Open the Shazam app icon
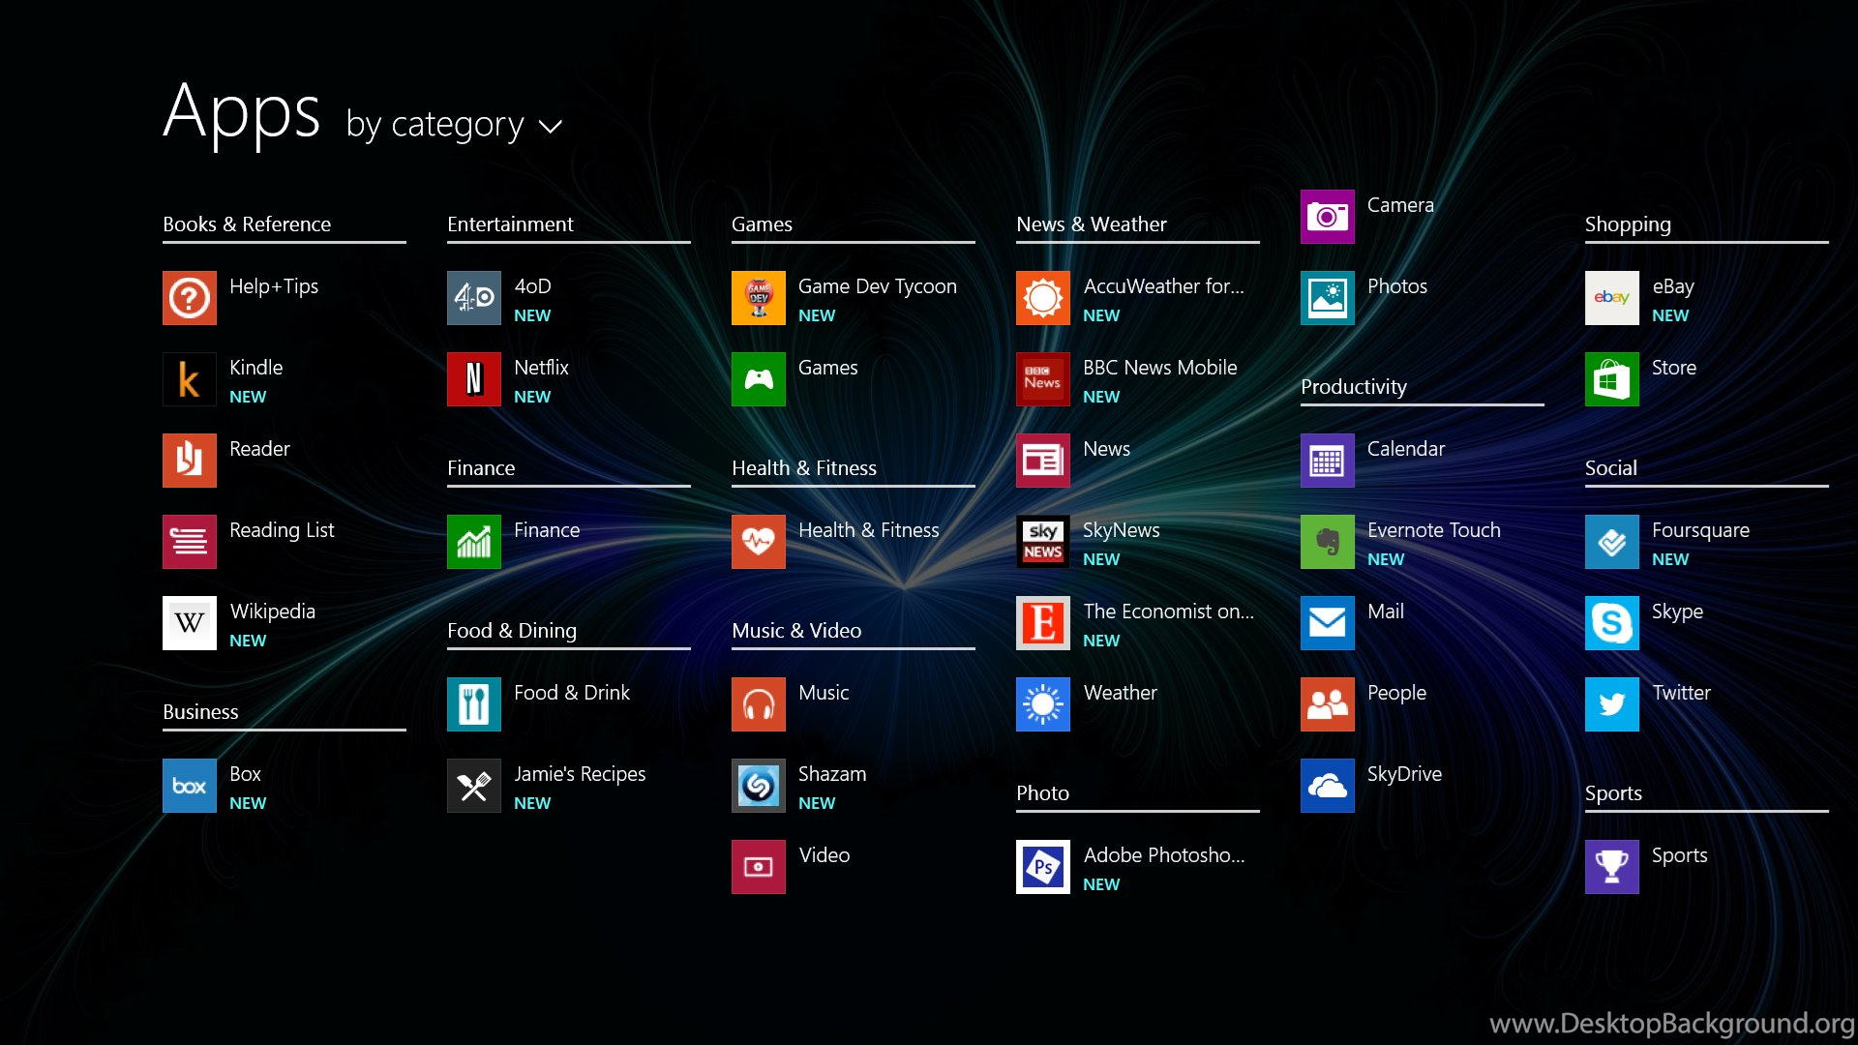 pos(759,786)
